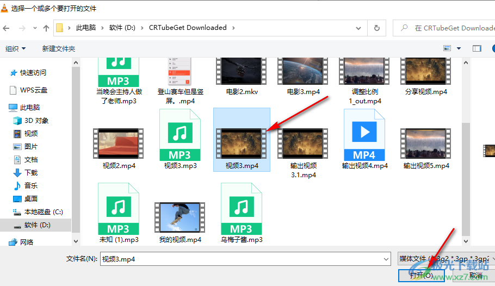The width and height of the screenshot is (495, 286).
Task: Toggle the preview pane icon
Action: pyautogui.click(x=477, y=48)
